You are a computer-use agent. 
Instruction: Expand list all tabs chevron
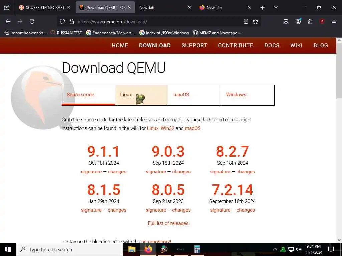click(276, 7)
